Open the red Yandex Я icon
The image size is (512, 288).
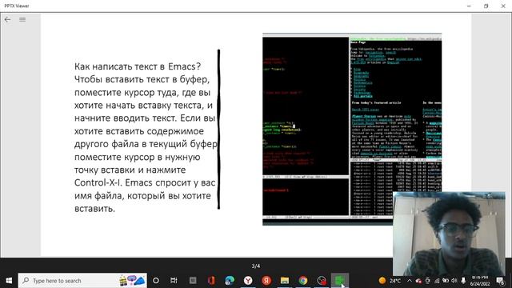click(x=266, y=281)
